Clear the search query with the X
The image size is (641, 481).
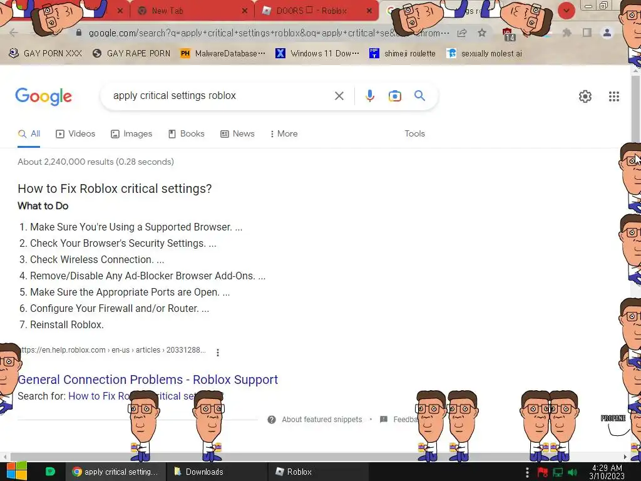click(339, 96)
